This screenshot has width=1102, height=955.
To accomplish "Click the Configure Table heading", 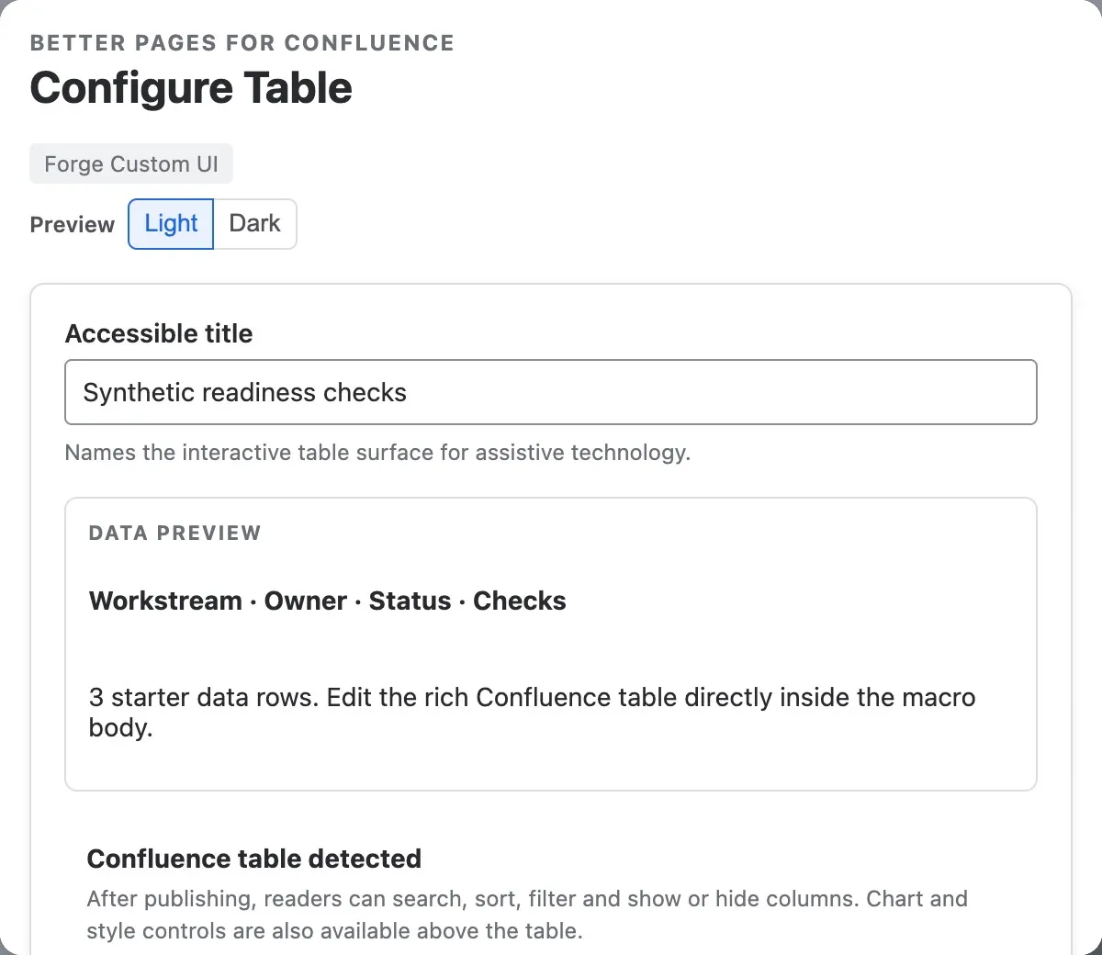I will 191,88.
